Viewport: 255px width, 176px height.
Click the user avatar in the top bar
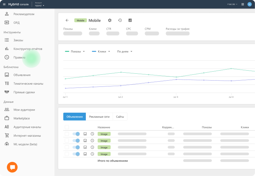pos(249,4)
